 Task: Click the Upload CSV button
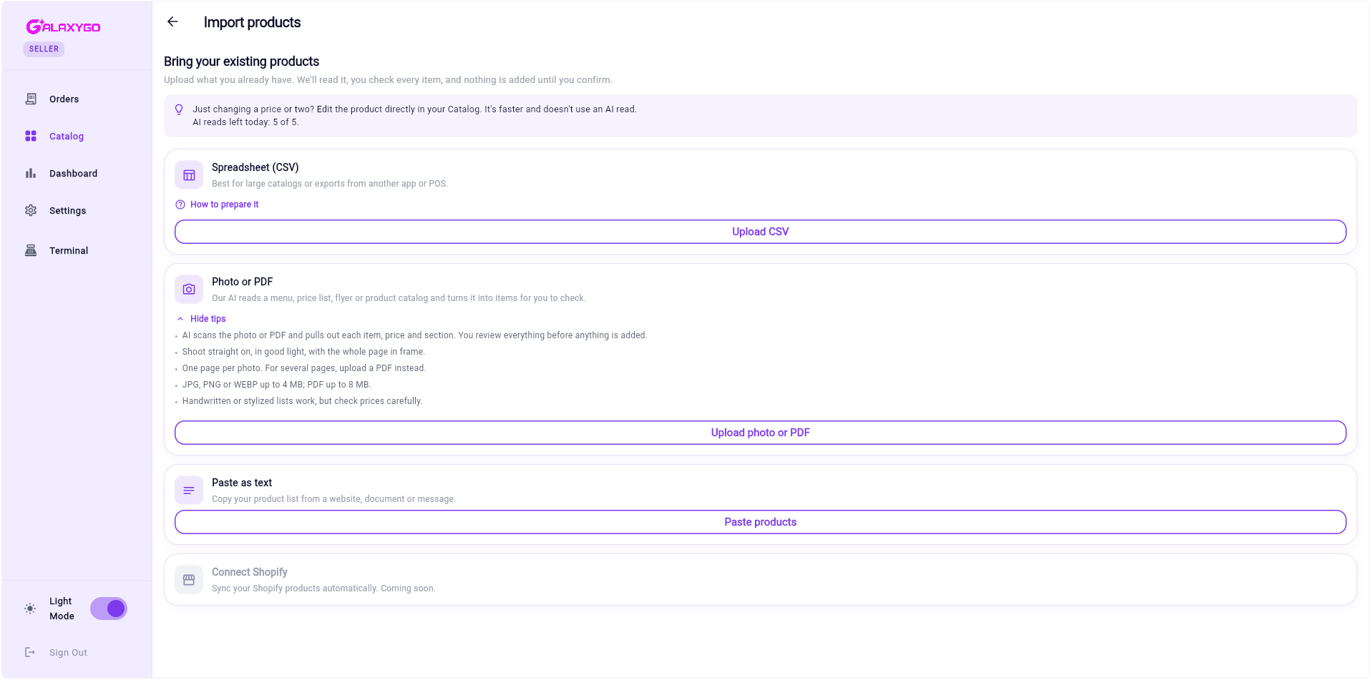pos(760,232)
